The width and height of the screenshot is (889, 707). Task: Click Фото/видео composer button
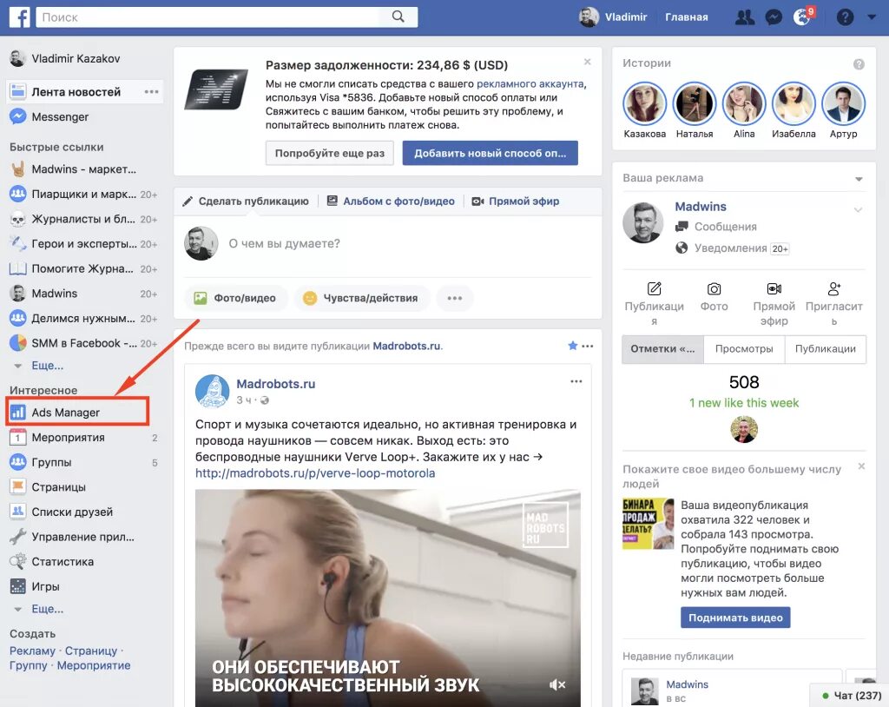pos(235,298)
